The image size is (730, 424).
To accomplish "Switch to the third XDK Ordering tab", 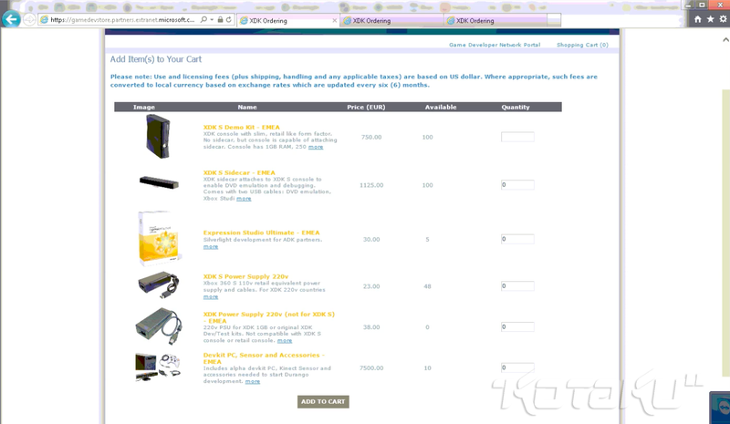I will [x=495, y=20].
